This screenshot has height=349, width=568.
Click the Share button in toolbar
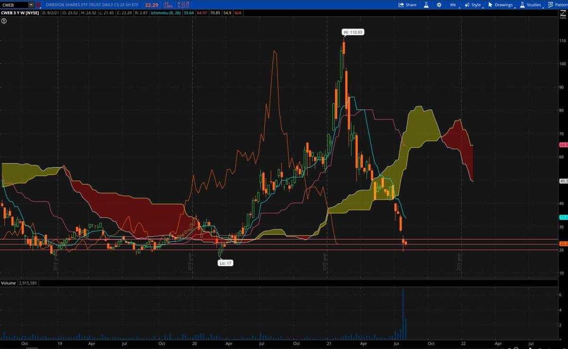407,5
